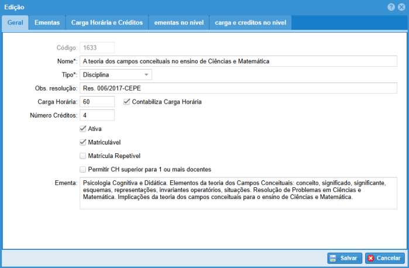Click the Nome text field
Image resolution: width=409 pixels, height=268 pixels.
[238, 61]
